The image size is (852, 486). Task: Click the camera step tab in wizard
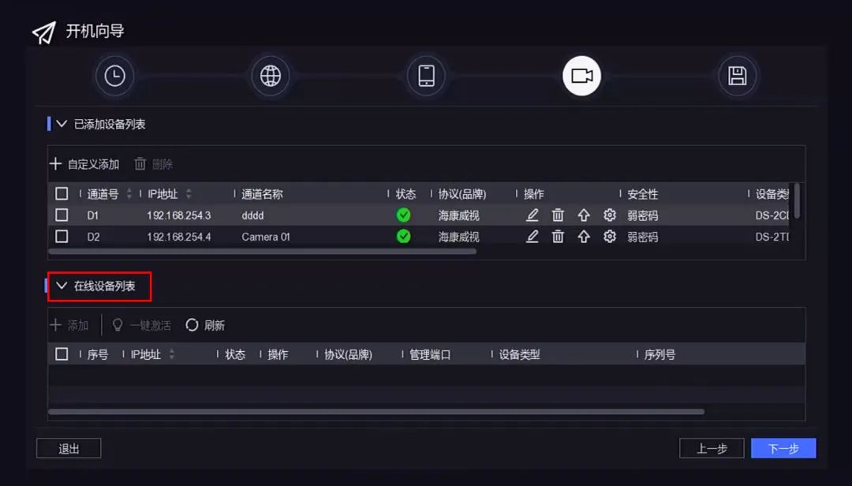[x=582, y=76]
